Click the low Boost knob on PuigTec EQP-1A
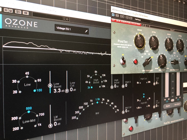187x140 pixels. tap(139, 41)
